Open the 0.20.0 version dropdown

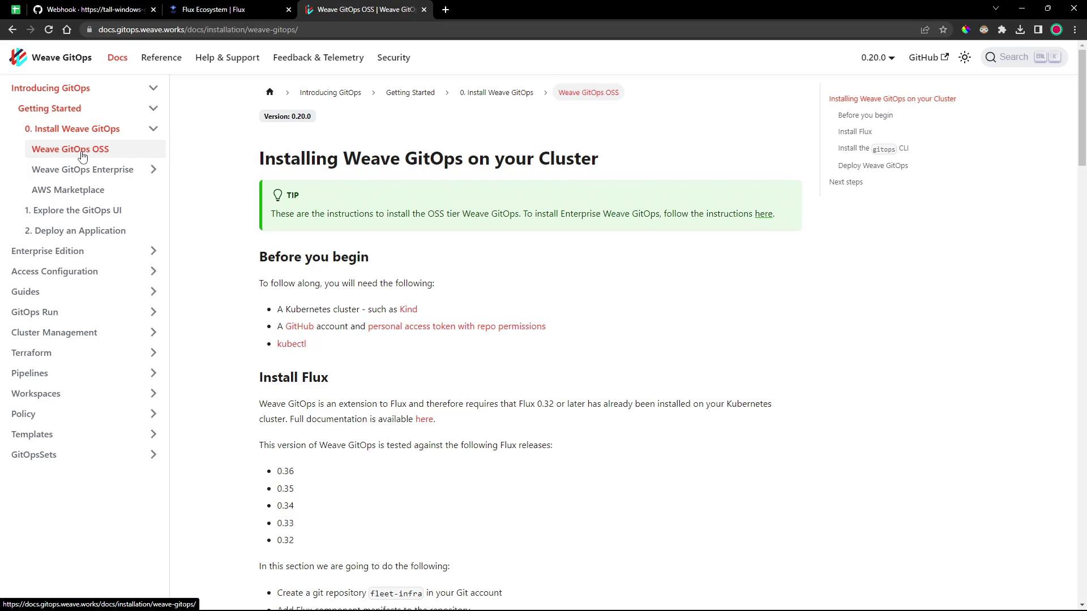[878, 57]
